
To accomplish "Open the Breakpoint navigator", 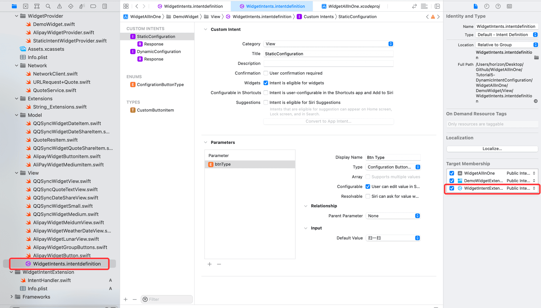I will (93, 6).
